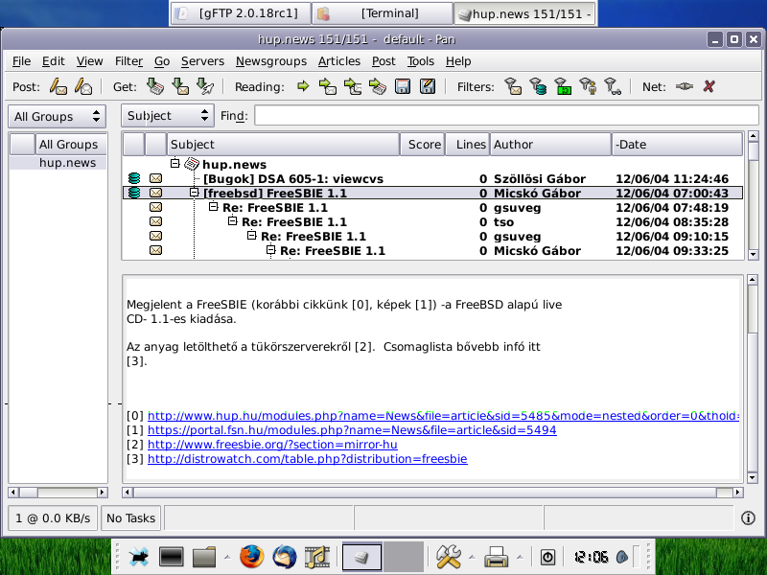The image size is (767, 575).
Task: Open the freesbie.org mirror-hu link
Action: click(272, 445)
